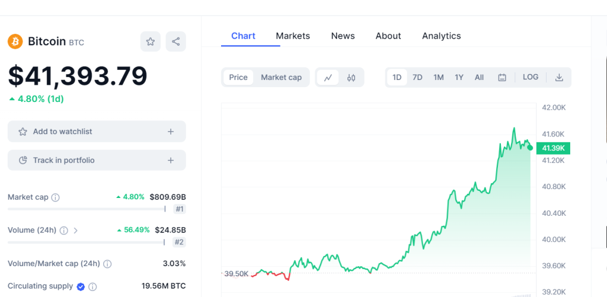This screenshot has width=607, height=297.
Task: Click the green 41.39K current price tag
Action: point(553,148)
